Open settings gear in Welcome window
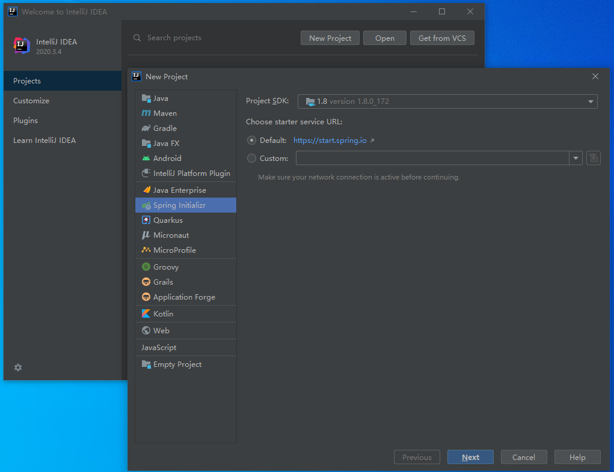The height and width of the screenshot is (472, 614). (x=18, y=368)
